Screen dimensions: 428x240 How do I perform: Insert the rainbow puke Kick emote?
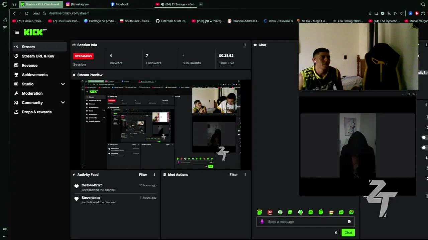351,212
